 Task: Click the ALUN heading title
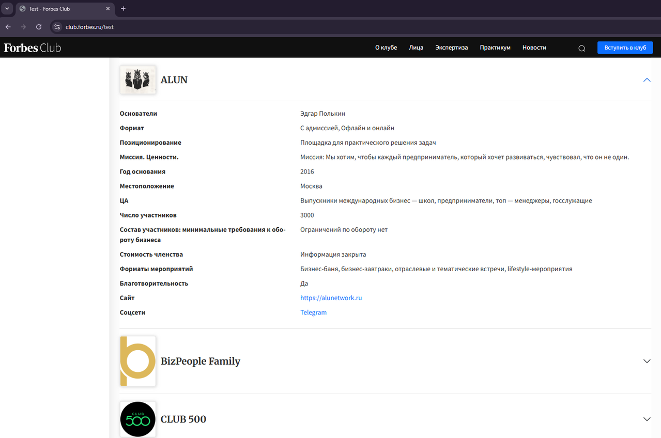point(174,80)
